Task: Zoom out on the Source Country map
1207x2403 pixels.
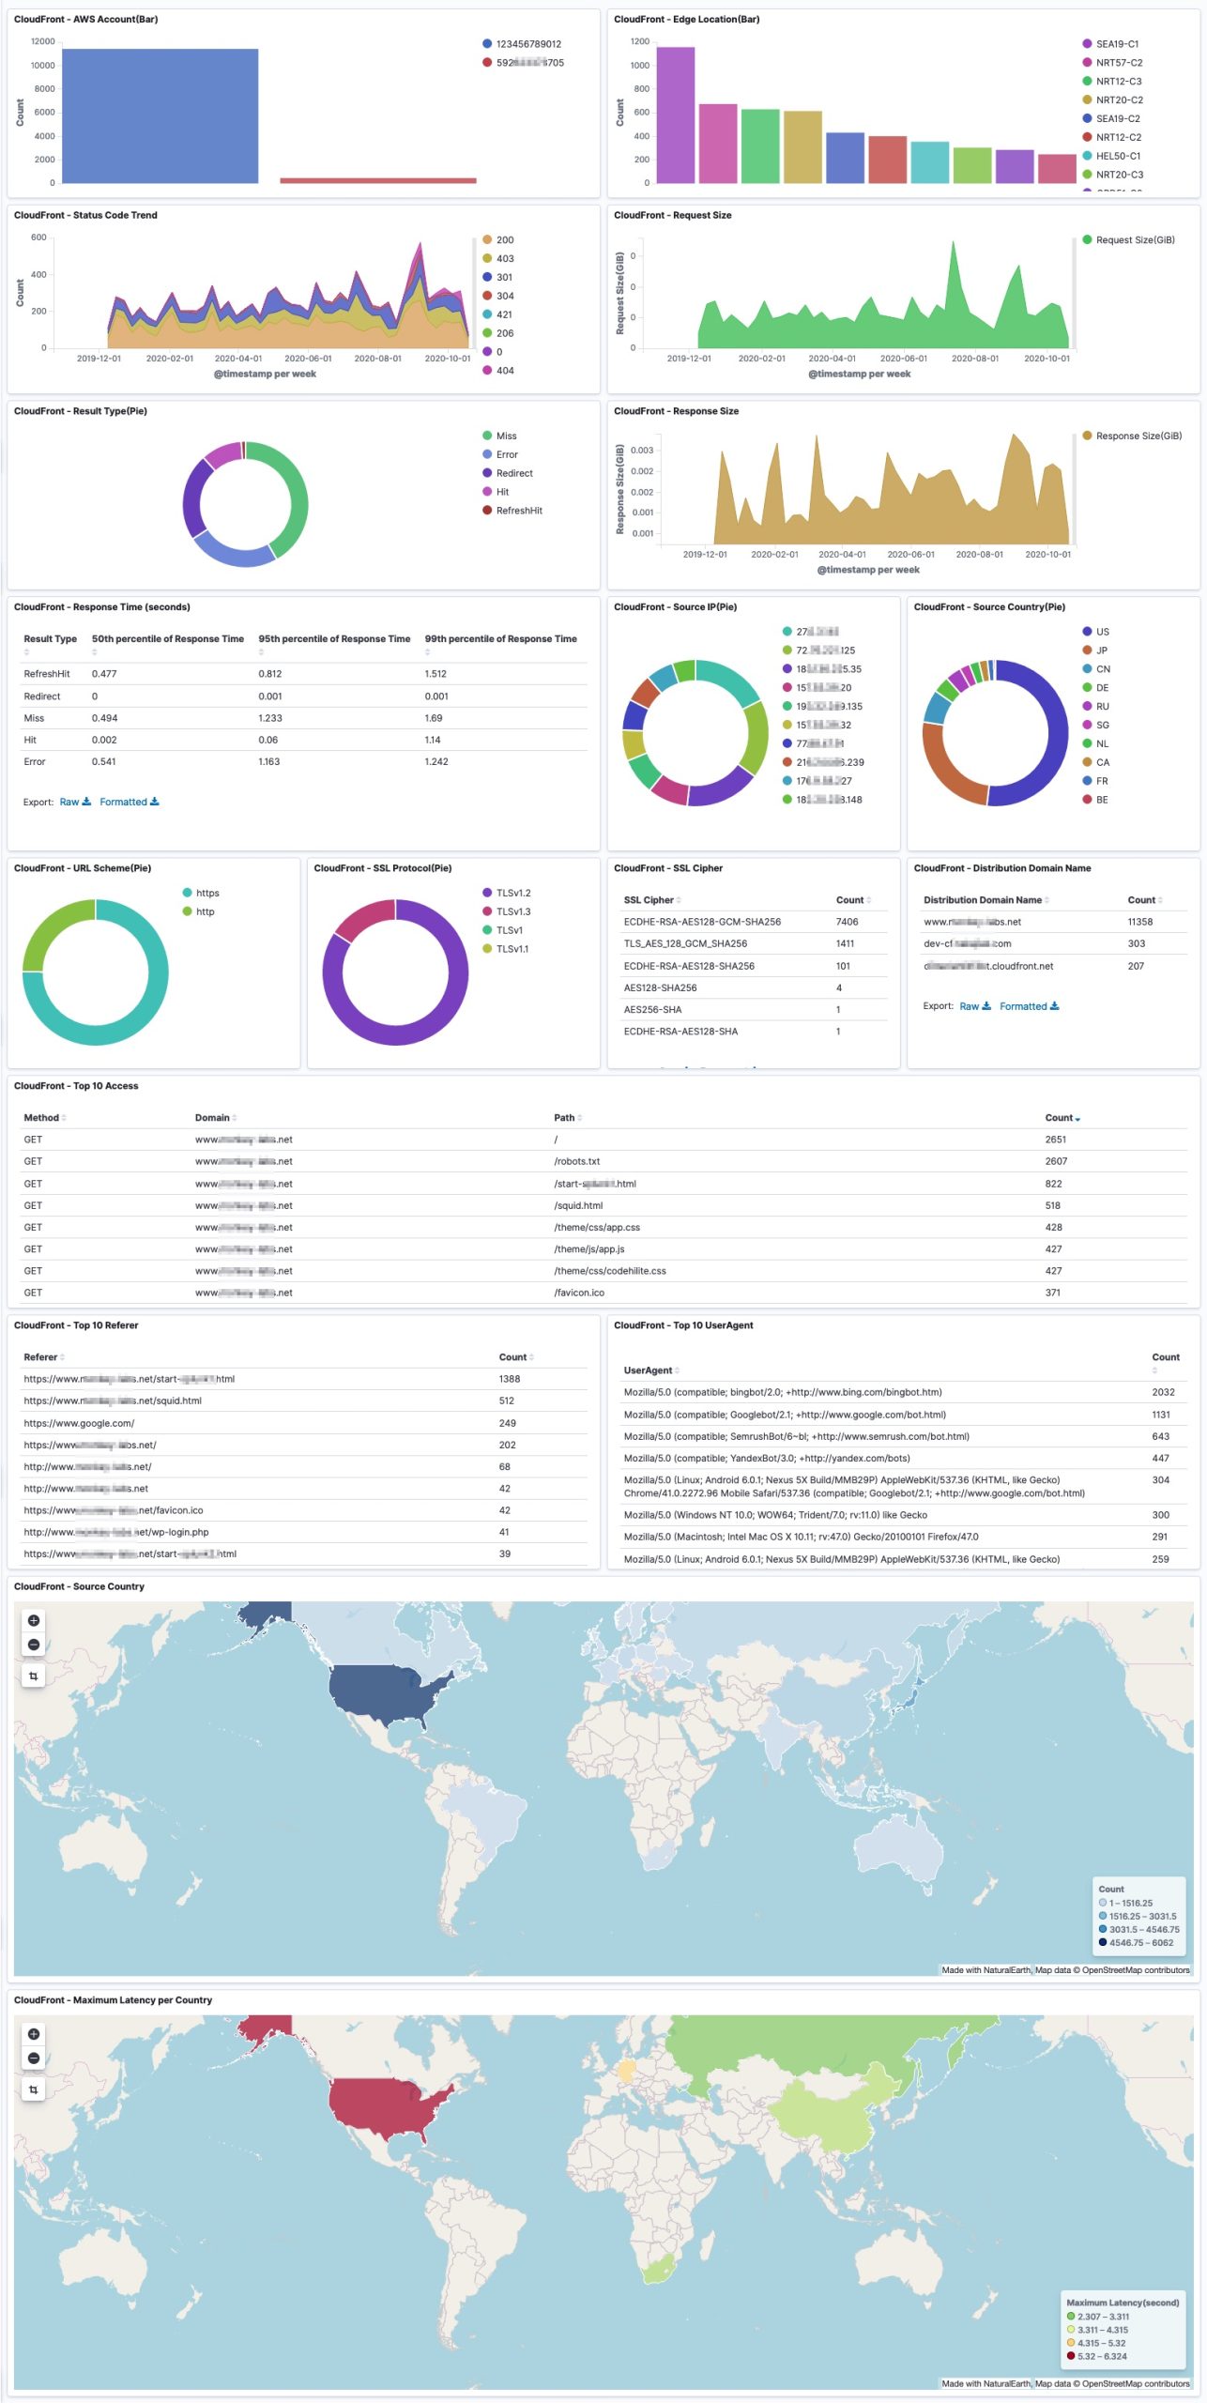Action: tap(34, 1645)
